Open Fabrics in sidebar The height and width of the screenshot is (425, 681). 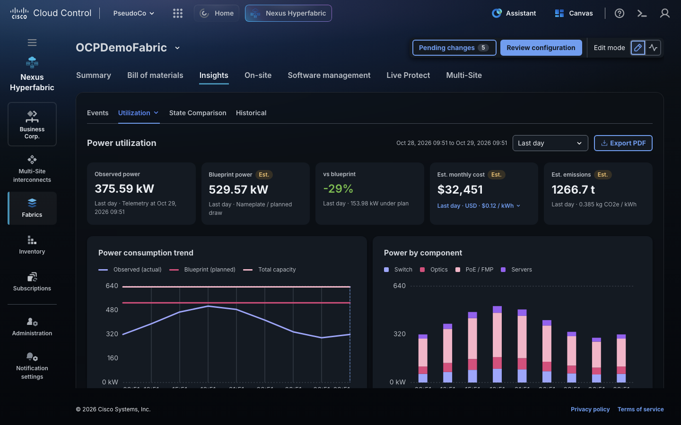32,208
